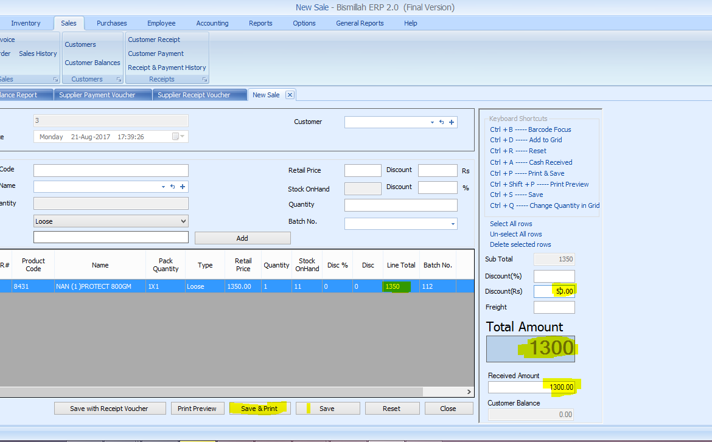Image resolution: width=712 pixels, height=442 pixels.
Task: Click the plus icon beside Customer field
Action: pyautogui.click(x=452, y=122)
